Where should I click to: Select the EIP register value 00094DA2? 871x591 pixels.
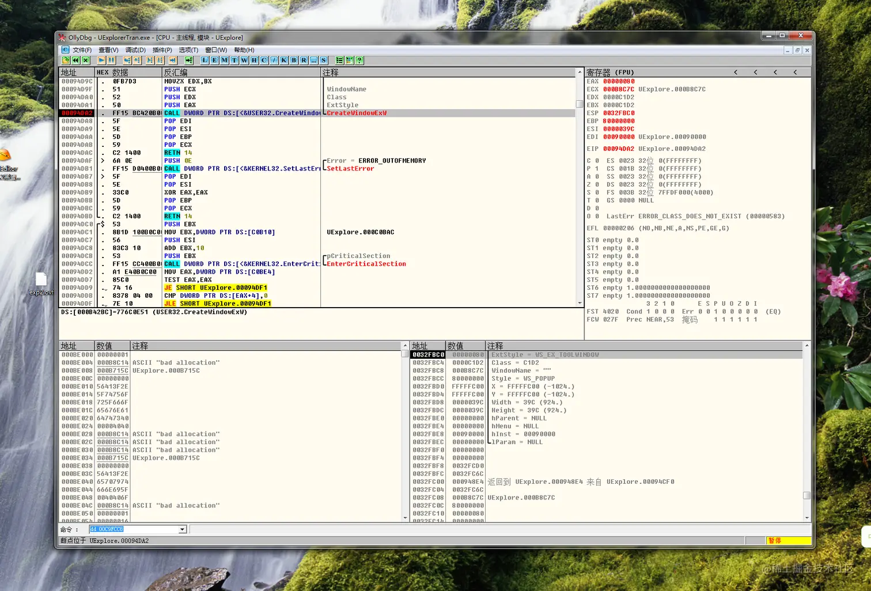coord(619,149)
